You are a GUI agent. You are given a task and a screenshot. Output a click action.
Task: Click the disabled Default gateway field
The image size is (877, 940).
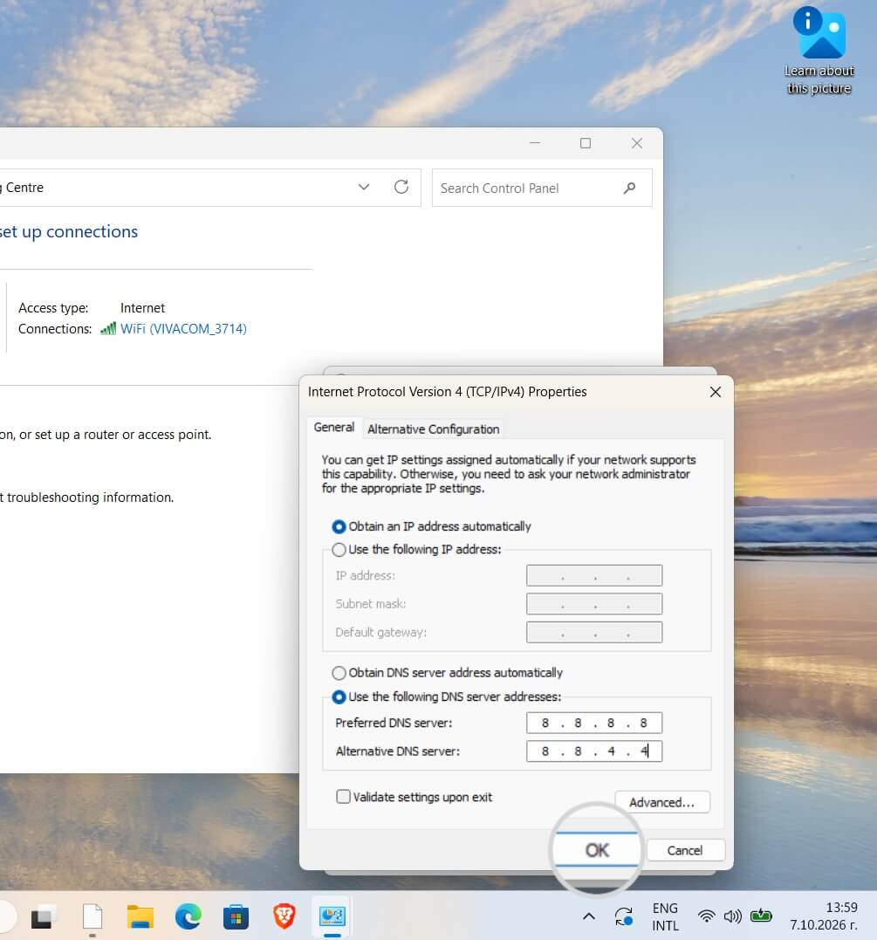[x=594, y=633]
